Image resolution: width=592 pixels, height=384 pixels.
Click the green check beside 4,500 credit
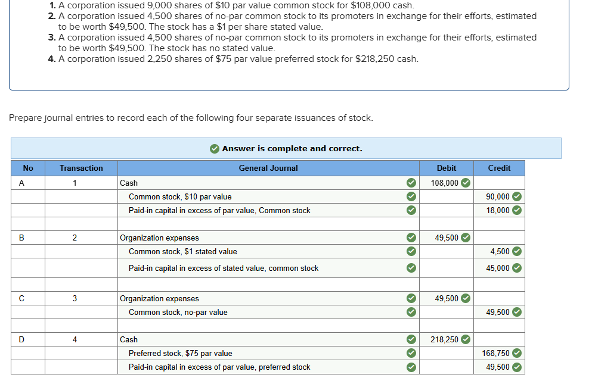point(517,251)
